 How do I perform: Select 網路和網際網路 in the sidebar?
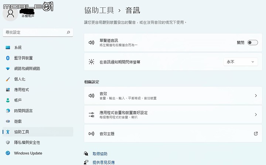pos(38,69)
